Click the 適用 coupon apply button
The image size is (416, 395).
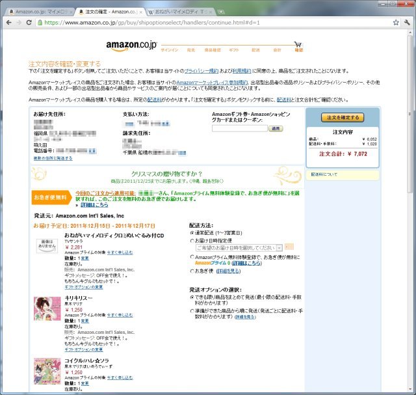[276, 129]
